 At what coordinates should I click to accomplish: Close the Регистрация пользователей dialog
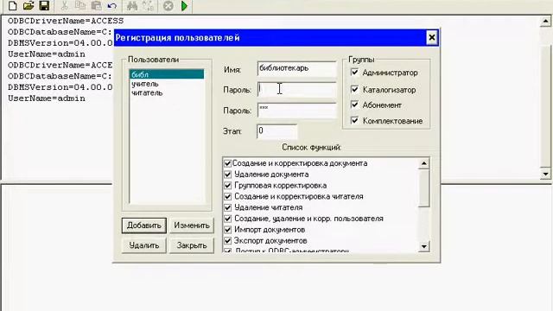[x=432, y=37]
